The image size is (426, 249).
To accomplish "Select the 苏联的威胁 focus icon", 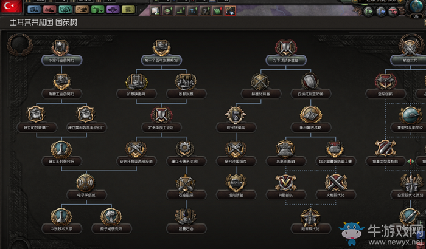I will [285, 149].
